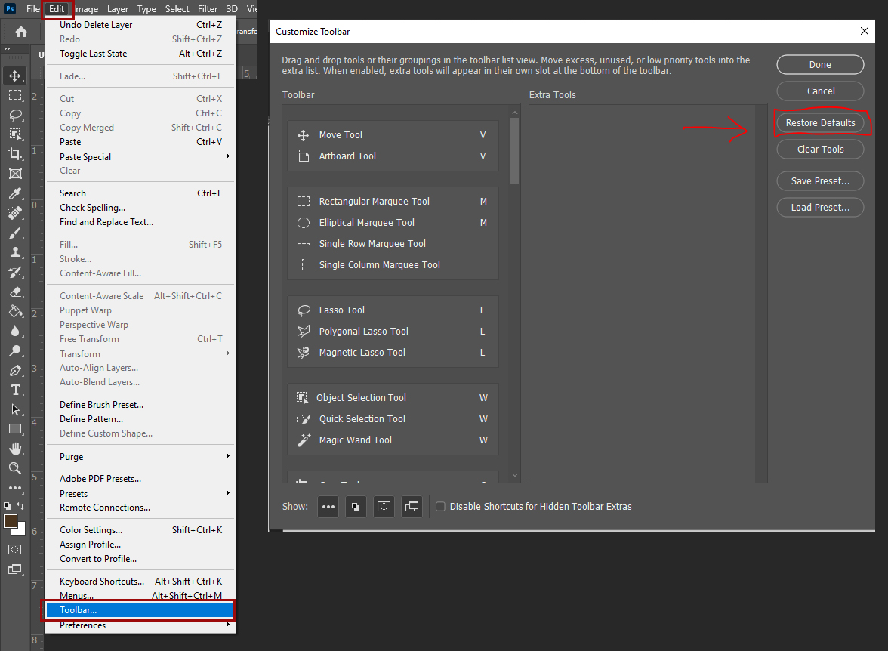Image resolution: width=888 pixels, height=651 pixels.
Task: Click the foreground color swatch
Action: click(11, 521)
